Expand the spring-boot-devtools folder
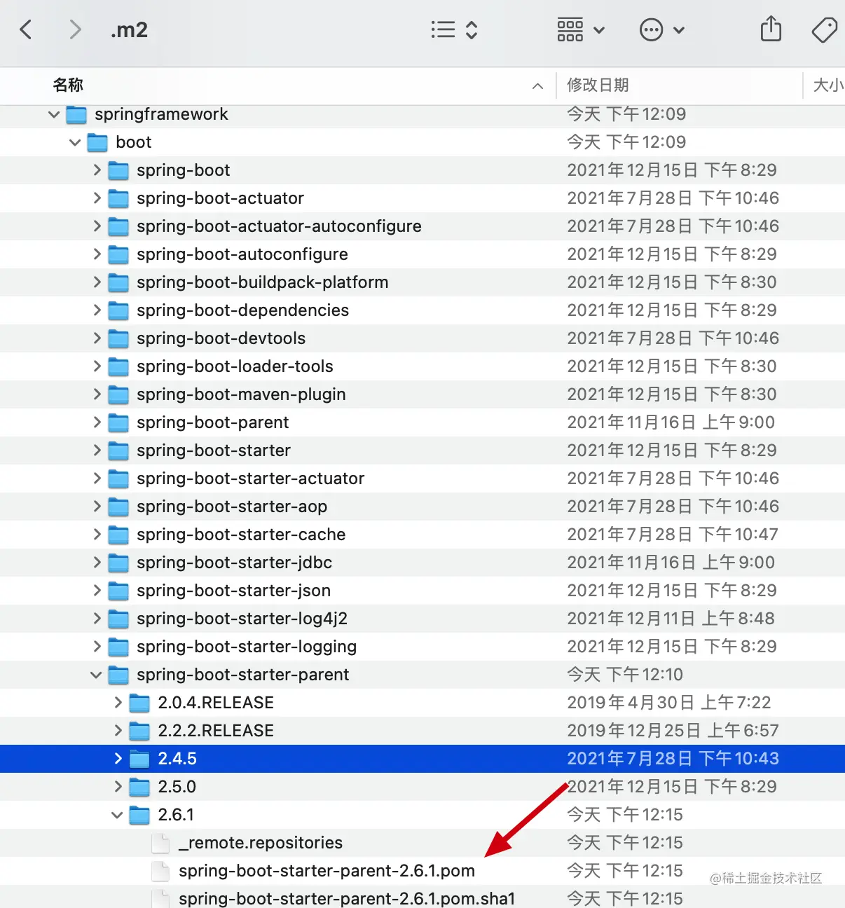845x908 pixels. [x=97, y=338]
